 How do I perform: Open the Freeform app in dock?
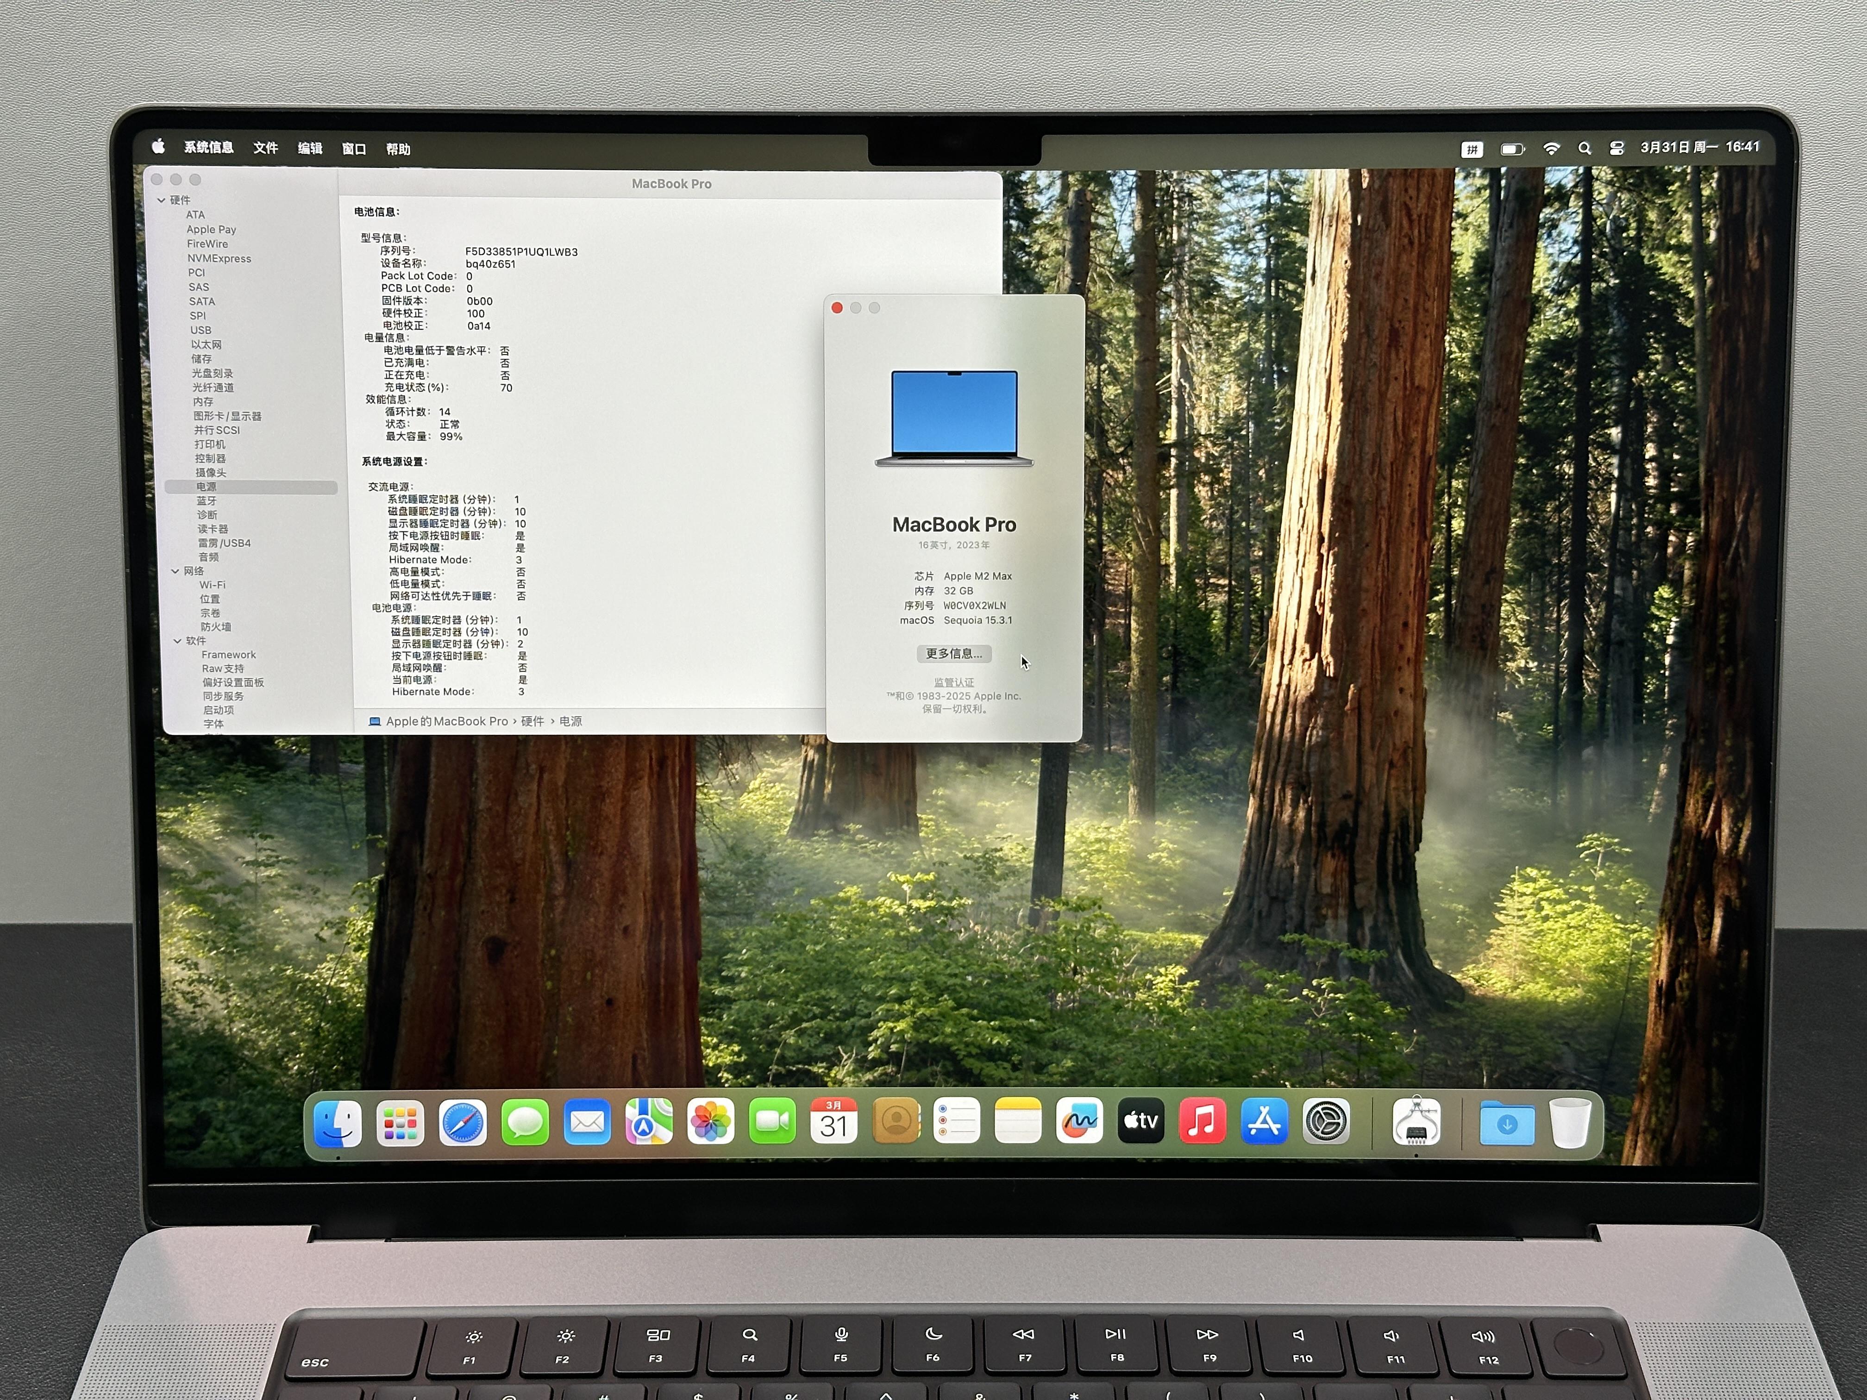point(1079,1121)
